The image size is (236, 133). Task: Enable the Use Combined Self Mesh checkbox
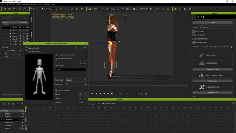56,55
